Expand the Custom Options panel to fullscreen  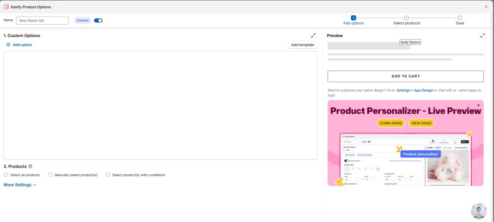click(313, 36)
